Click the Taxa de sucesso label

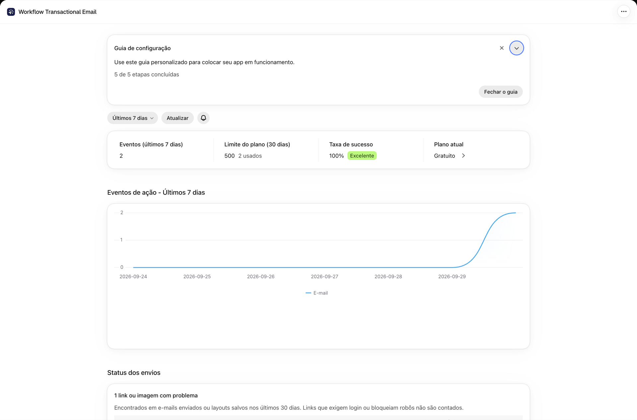[351, 144]
